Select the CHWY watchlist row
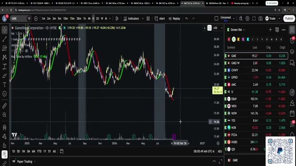This screenshot has width=296, height=166. coord(256,70)
